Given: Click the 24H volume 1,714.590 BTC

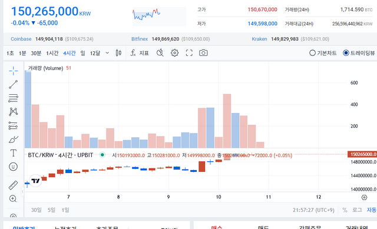Looking at the screenshot, I should coord(356,9).
